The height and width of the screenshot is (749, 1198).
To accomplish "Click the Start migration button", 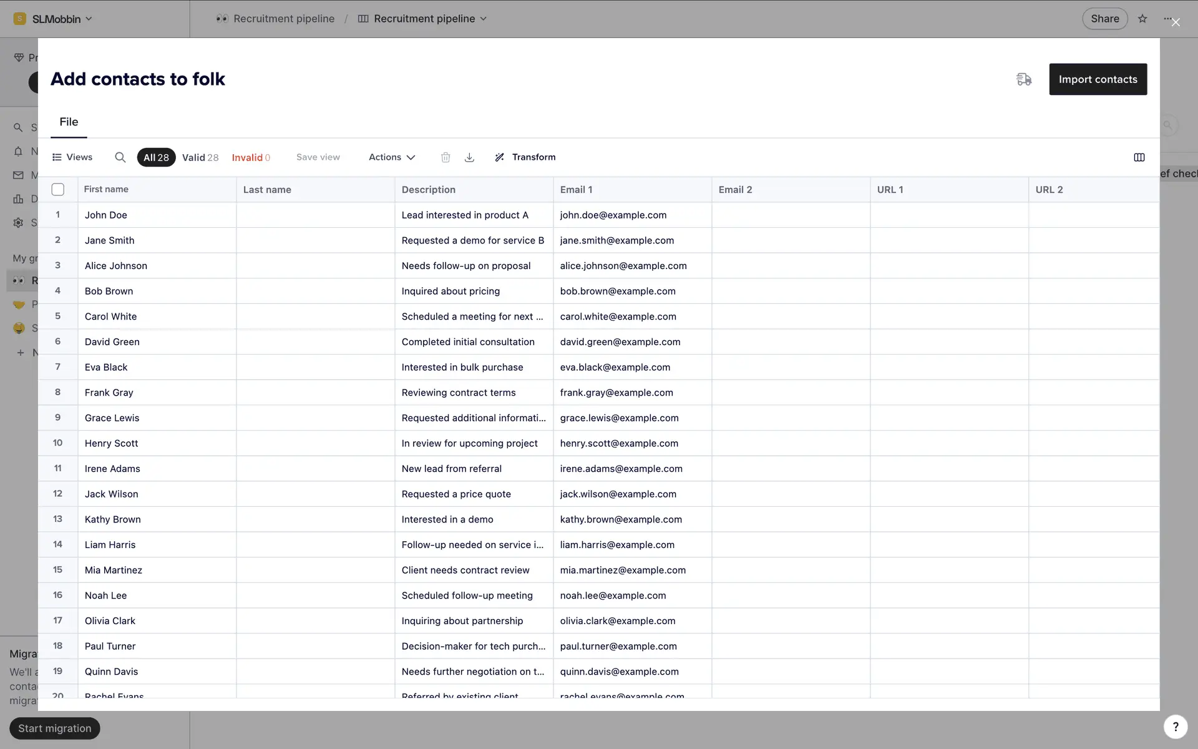I will point(55,728).
